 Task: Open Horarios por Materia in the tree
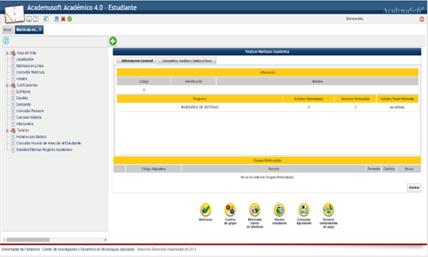click(31, 136)
